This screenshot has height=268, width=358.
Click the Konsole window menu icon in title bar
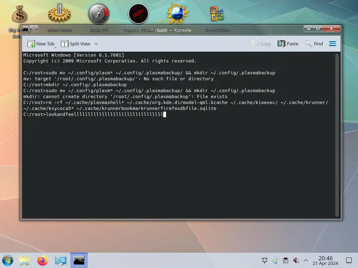(x=26, y=29)
